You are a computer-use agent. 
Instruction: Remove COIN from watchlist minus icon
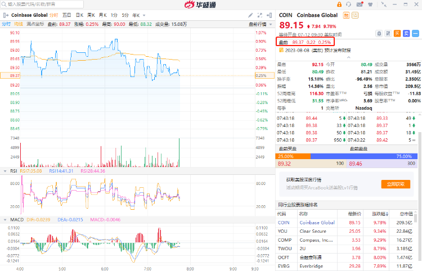(416, 34)
